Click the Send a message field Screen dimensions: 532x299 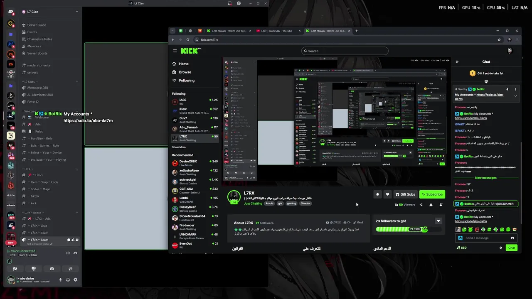tap(486, 238)
